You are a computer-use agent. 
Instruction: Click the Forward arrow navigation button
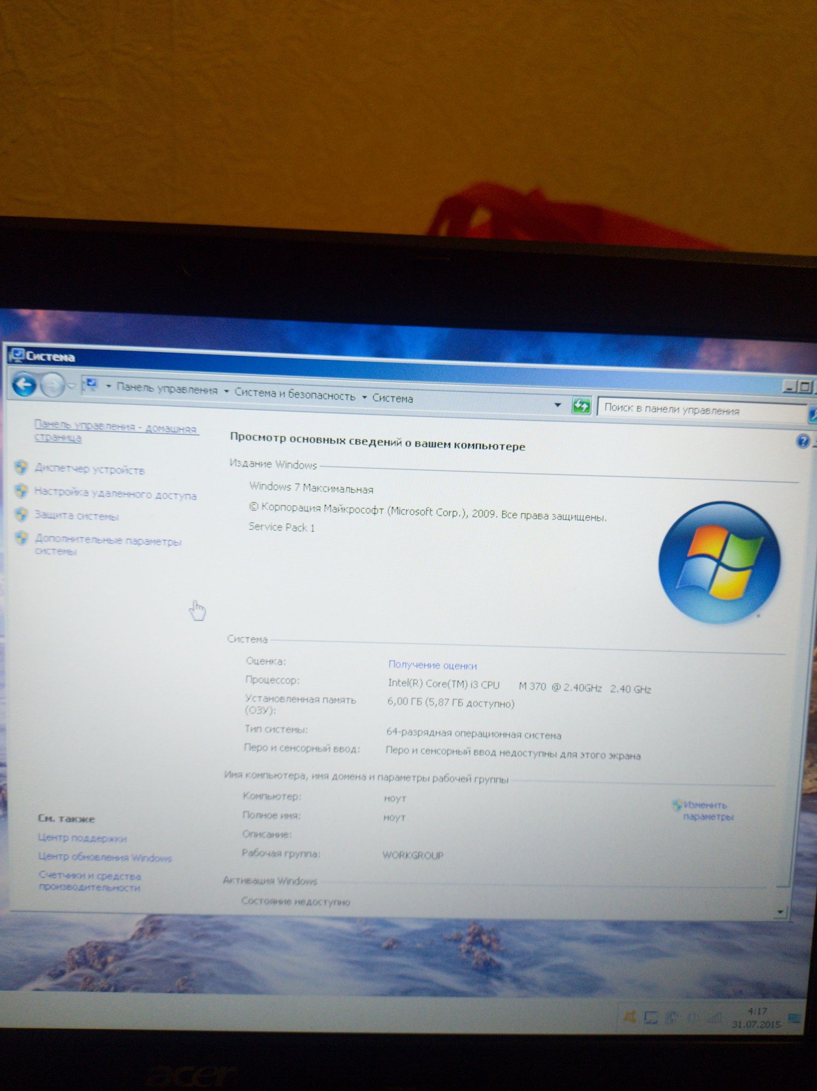coord(53,385)
